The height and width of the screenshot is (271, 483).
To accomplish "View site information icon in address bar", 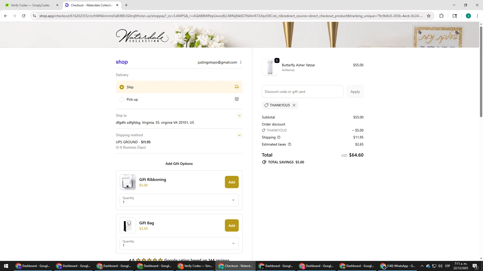I will coord(34,16).
